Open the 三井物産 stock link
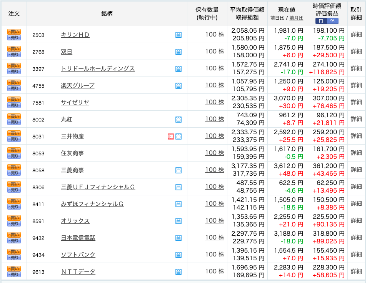367x283 pixels. click(x=72, y=137)
